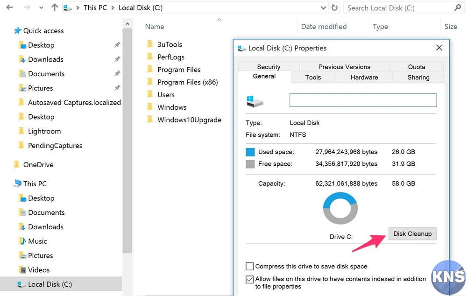The width and height of the screenshot is (467, 296).
Task: Click the blue Used space color swatch
Action: pos(250,152)
